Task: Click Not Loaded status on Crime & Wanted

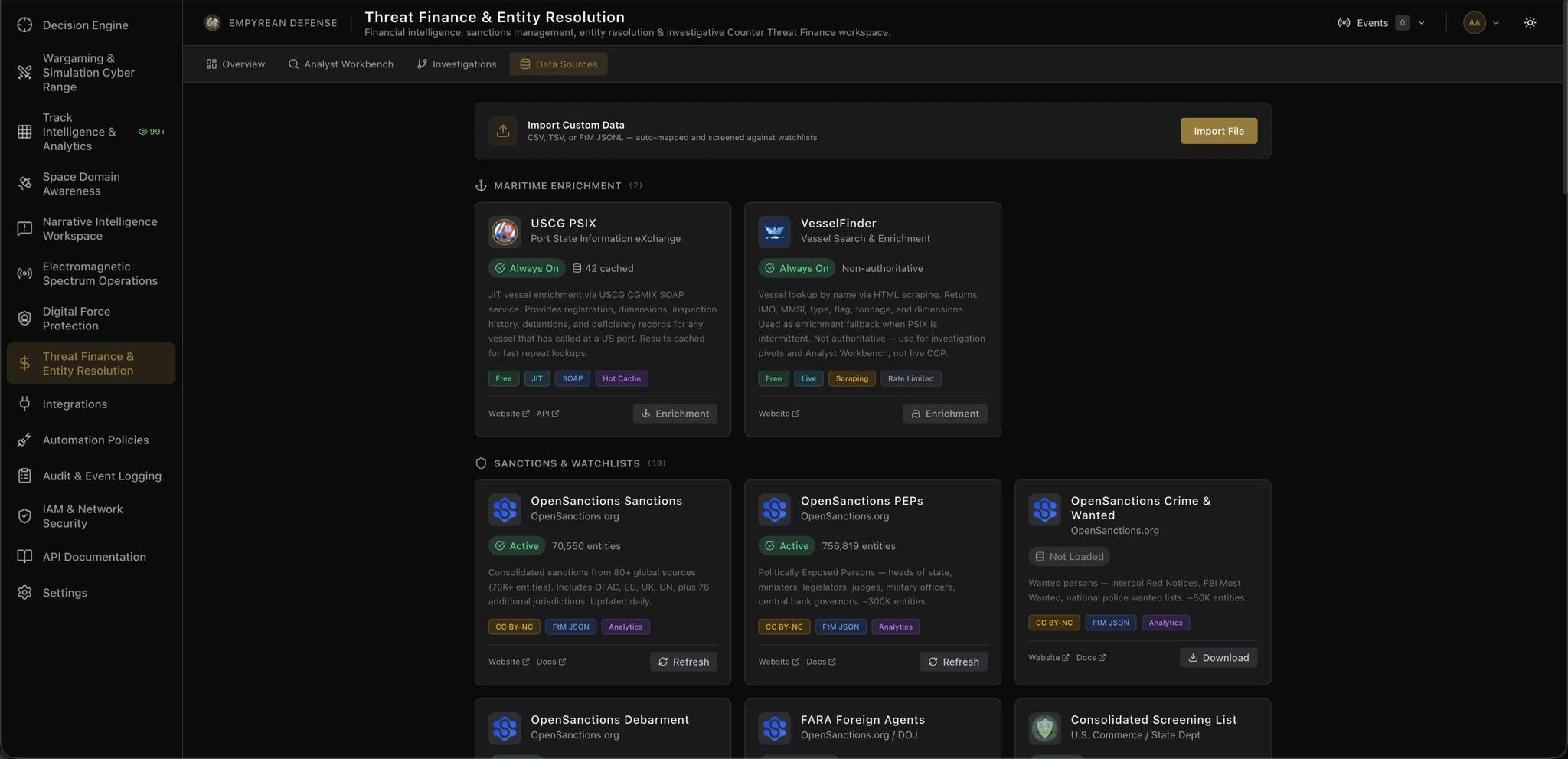Action: [x=1069, y=557]
